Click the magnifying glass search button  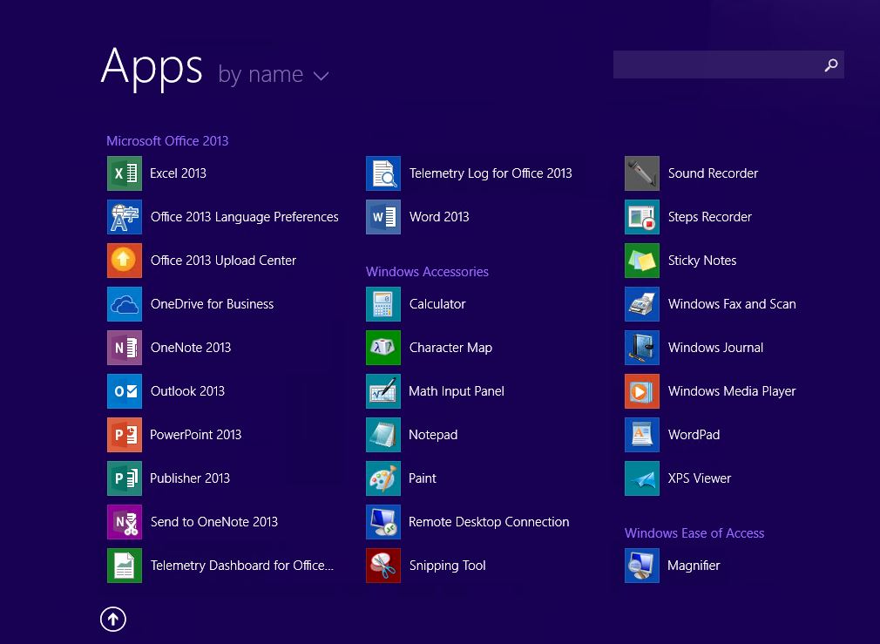point(831,65)
